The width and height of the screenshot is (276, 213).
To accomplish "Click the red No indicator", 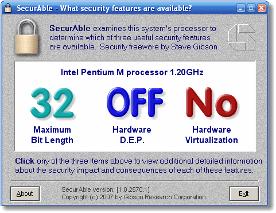I will coord(212,102).
